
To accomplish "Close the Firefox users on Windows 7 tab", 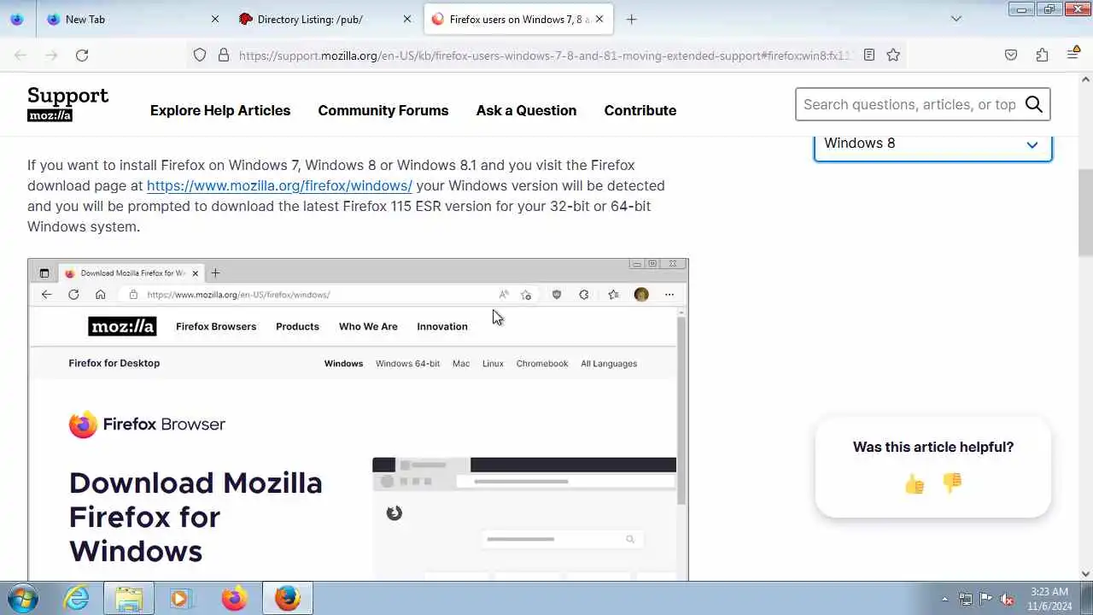I will 599,19.
